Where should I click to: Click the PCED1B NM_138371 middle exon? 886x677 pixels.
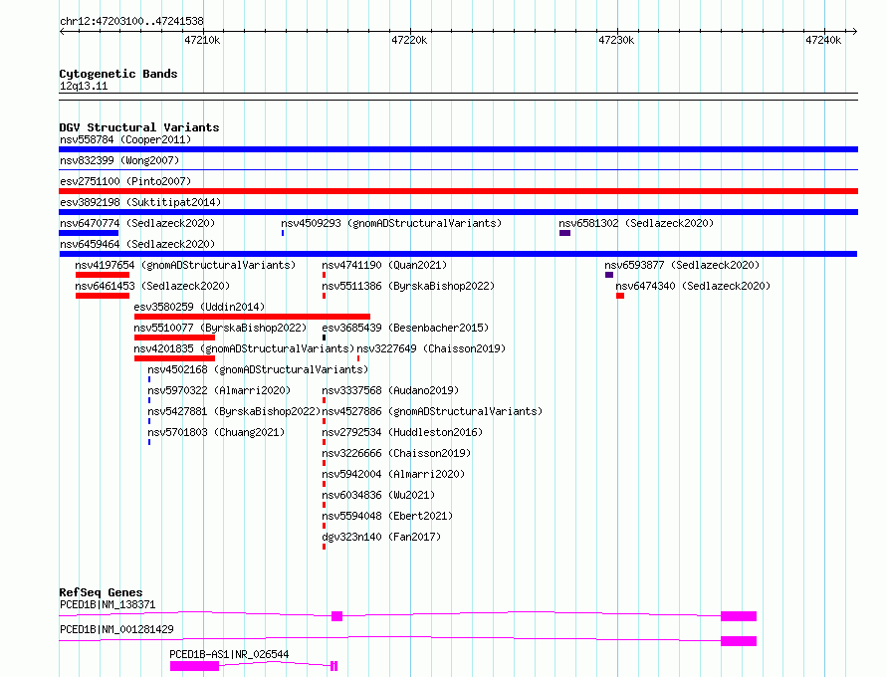click(336, 616)
